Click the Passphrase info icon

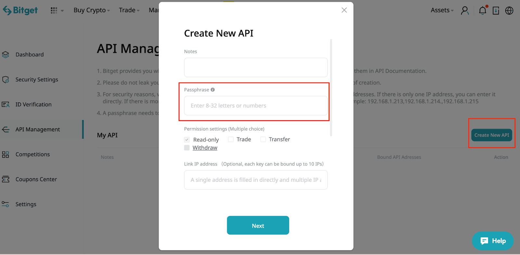point(213,90)
